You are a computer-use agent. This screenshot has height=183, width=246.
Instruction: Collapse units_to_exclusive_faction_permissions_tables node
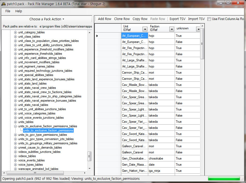tap(16, 126)
